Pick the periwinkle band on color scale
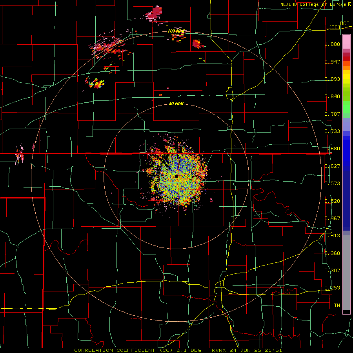The width and height of the screenshot is (353, 353). coord(346,124)
